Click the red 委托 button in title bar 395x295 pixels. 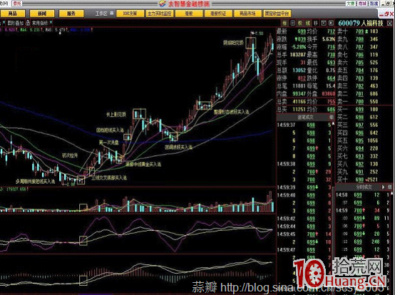pos(17,4)
